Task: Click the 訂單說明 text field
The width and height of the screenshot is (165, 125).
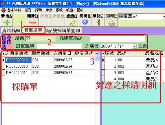Action: [59, 46]
